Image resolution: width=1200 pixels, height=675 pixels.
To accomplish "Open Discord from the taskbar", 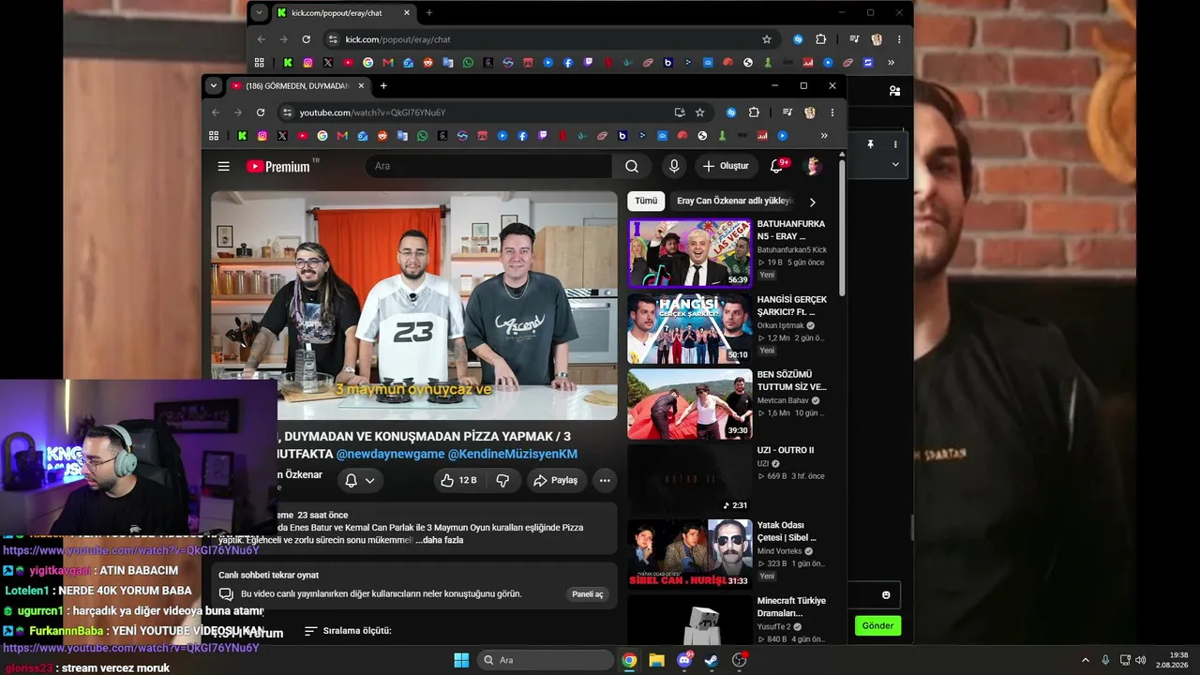I will pyautogui.click(x=684, y=660).
